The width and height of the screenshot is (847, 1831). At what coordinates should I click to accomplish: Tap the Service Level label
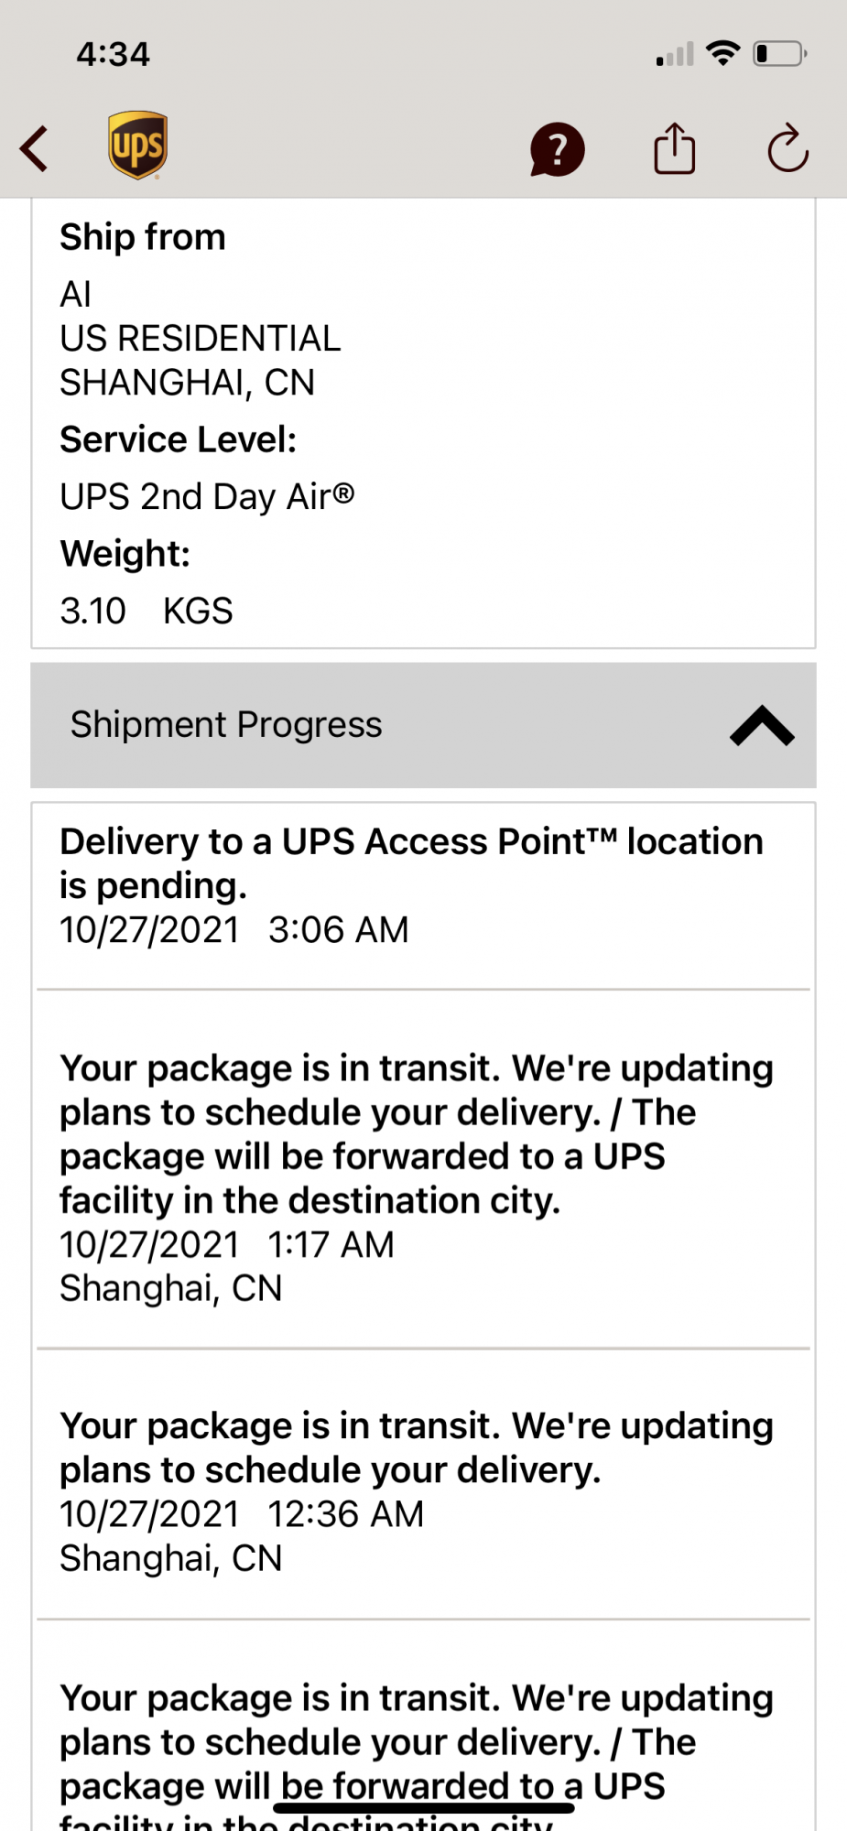179,440
